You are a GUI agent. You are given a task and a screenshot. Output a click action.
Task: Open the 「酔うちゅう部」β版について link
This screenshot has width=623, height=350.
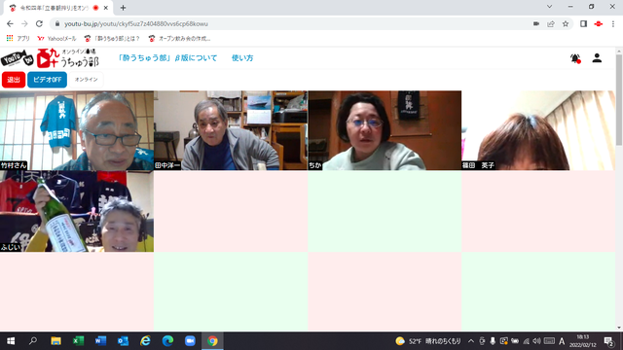[167, 58]
